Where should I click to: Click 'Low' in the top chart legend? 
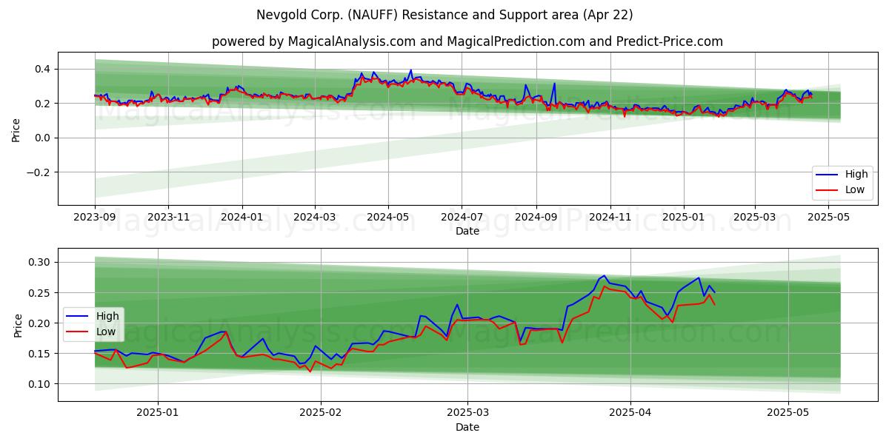click(x=856, y=189)
